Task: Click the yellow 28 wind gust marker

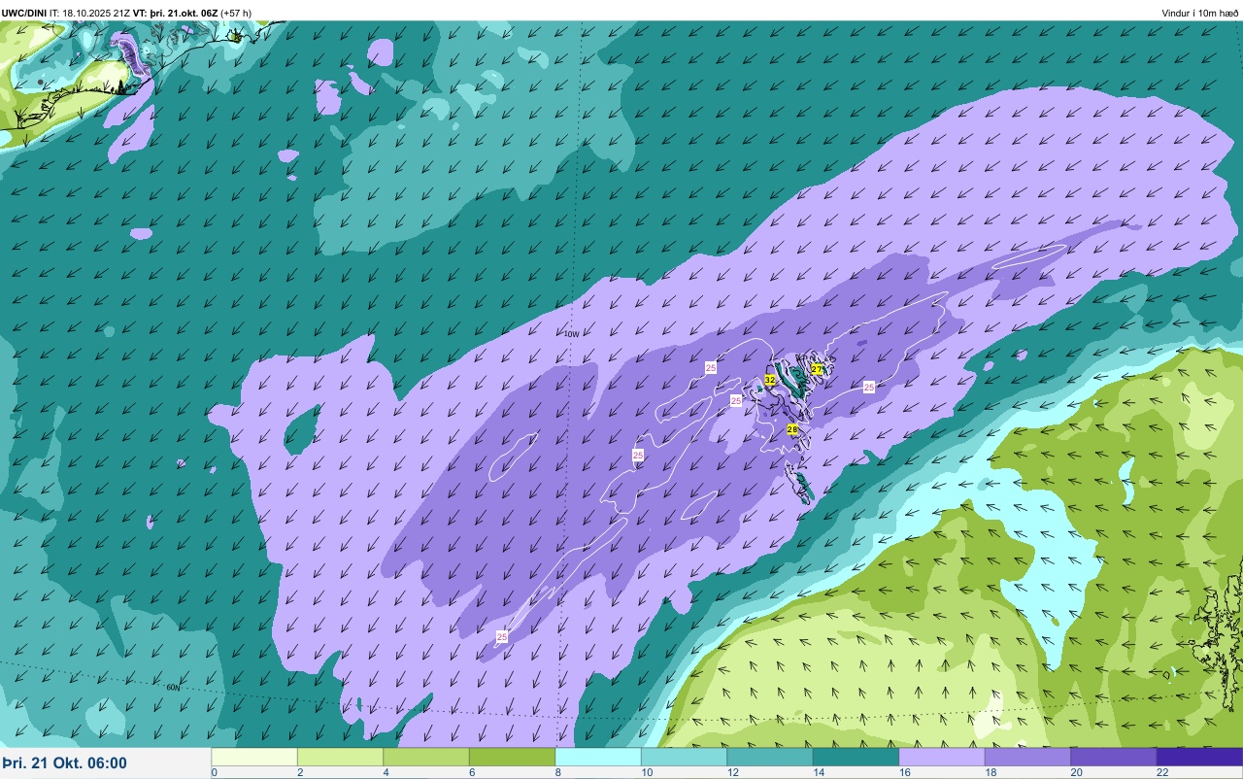Action: pos(792,429)
